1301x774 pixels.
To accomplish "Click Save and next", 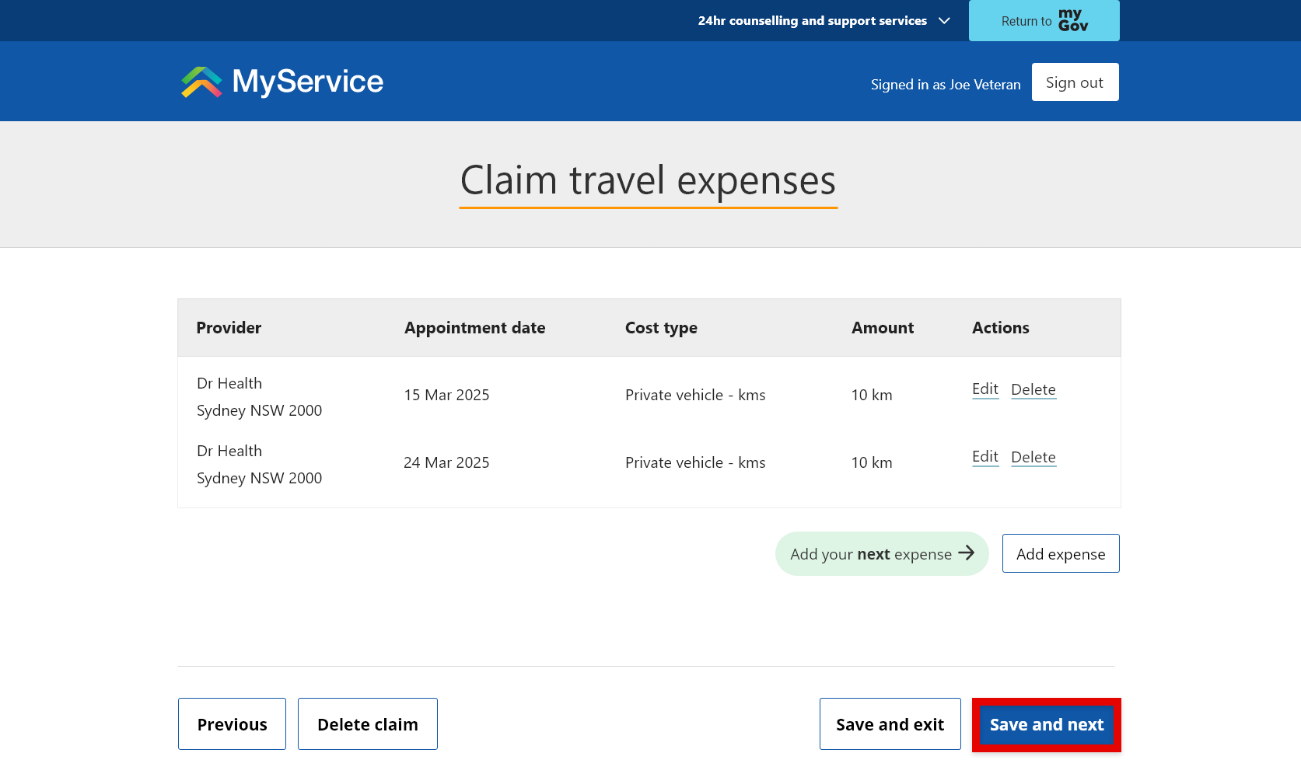I will pyautogui.click(x=1046, y=723).
